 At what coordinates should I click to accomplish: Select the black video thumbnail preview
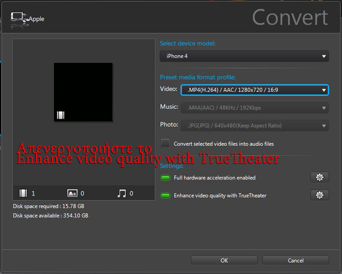pos(83,92)
